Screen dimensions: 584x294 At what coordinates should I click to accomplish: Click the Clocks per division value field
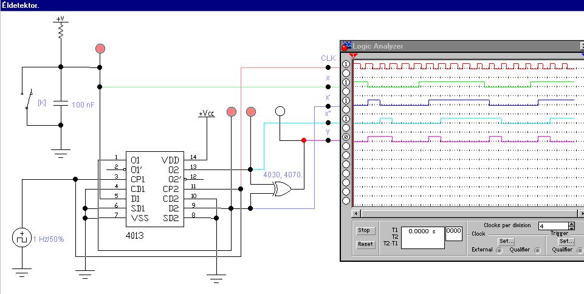coord(553,226)
